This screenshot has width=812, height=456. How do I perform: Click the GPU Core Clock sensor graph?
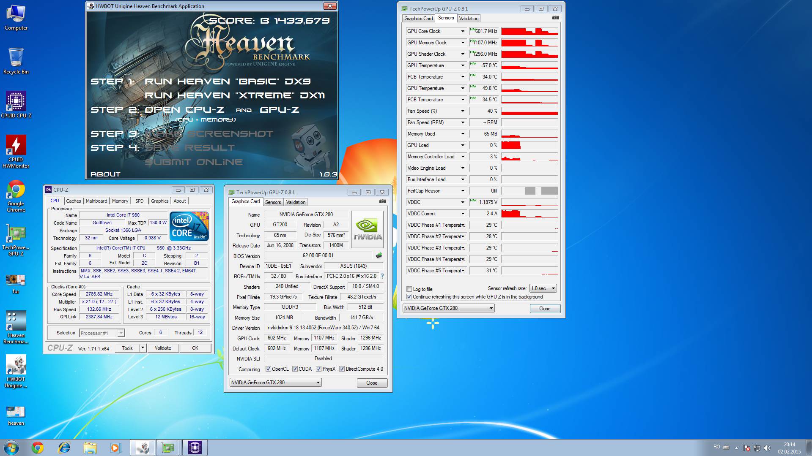pyautogui.click(x=529, y=31)
